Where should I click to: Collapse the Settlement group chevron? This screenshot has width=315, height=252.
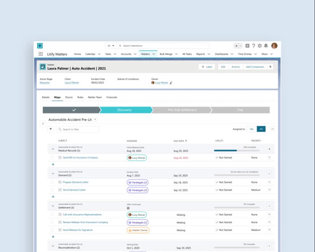(53, 206)
